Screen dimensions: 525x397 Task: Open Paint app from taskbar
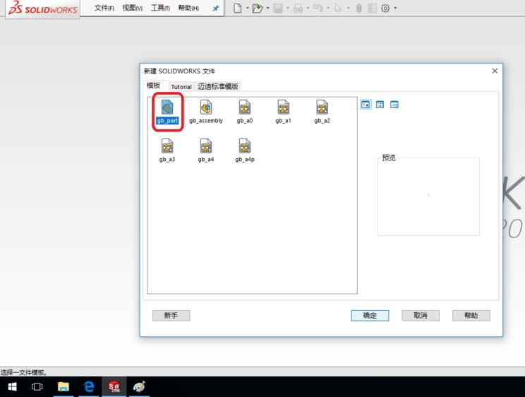(x=139, y=387)
